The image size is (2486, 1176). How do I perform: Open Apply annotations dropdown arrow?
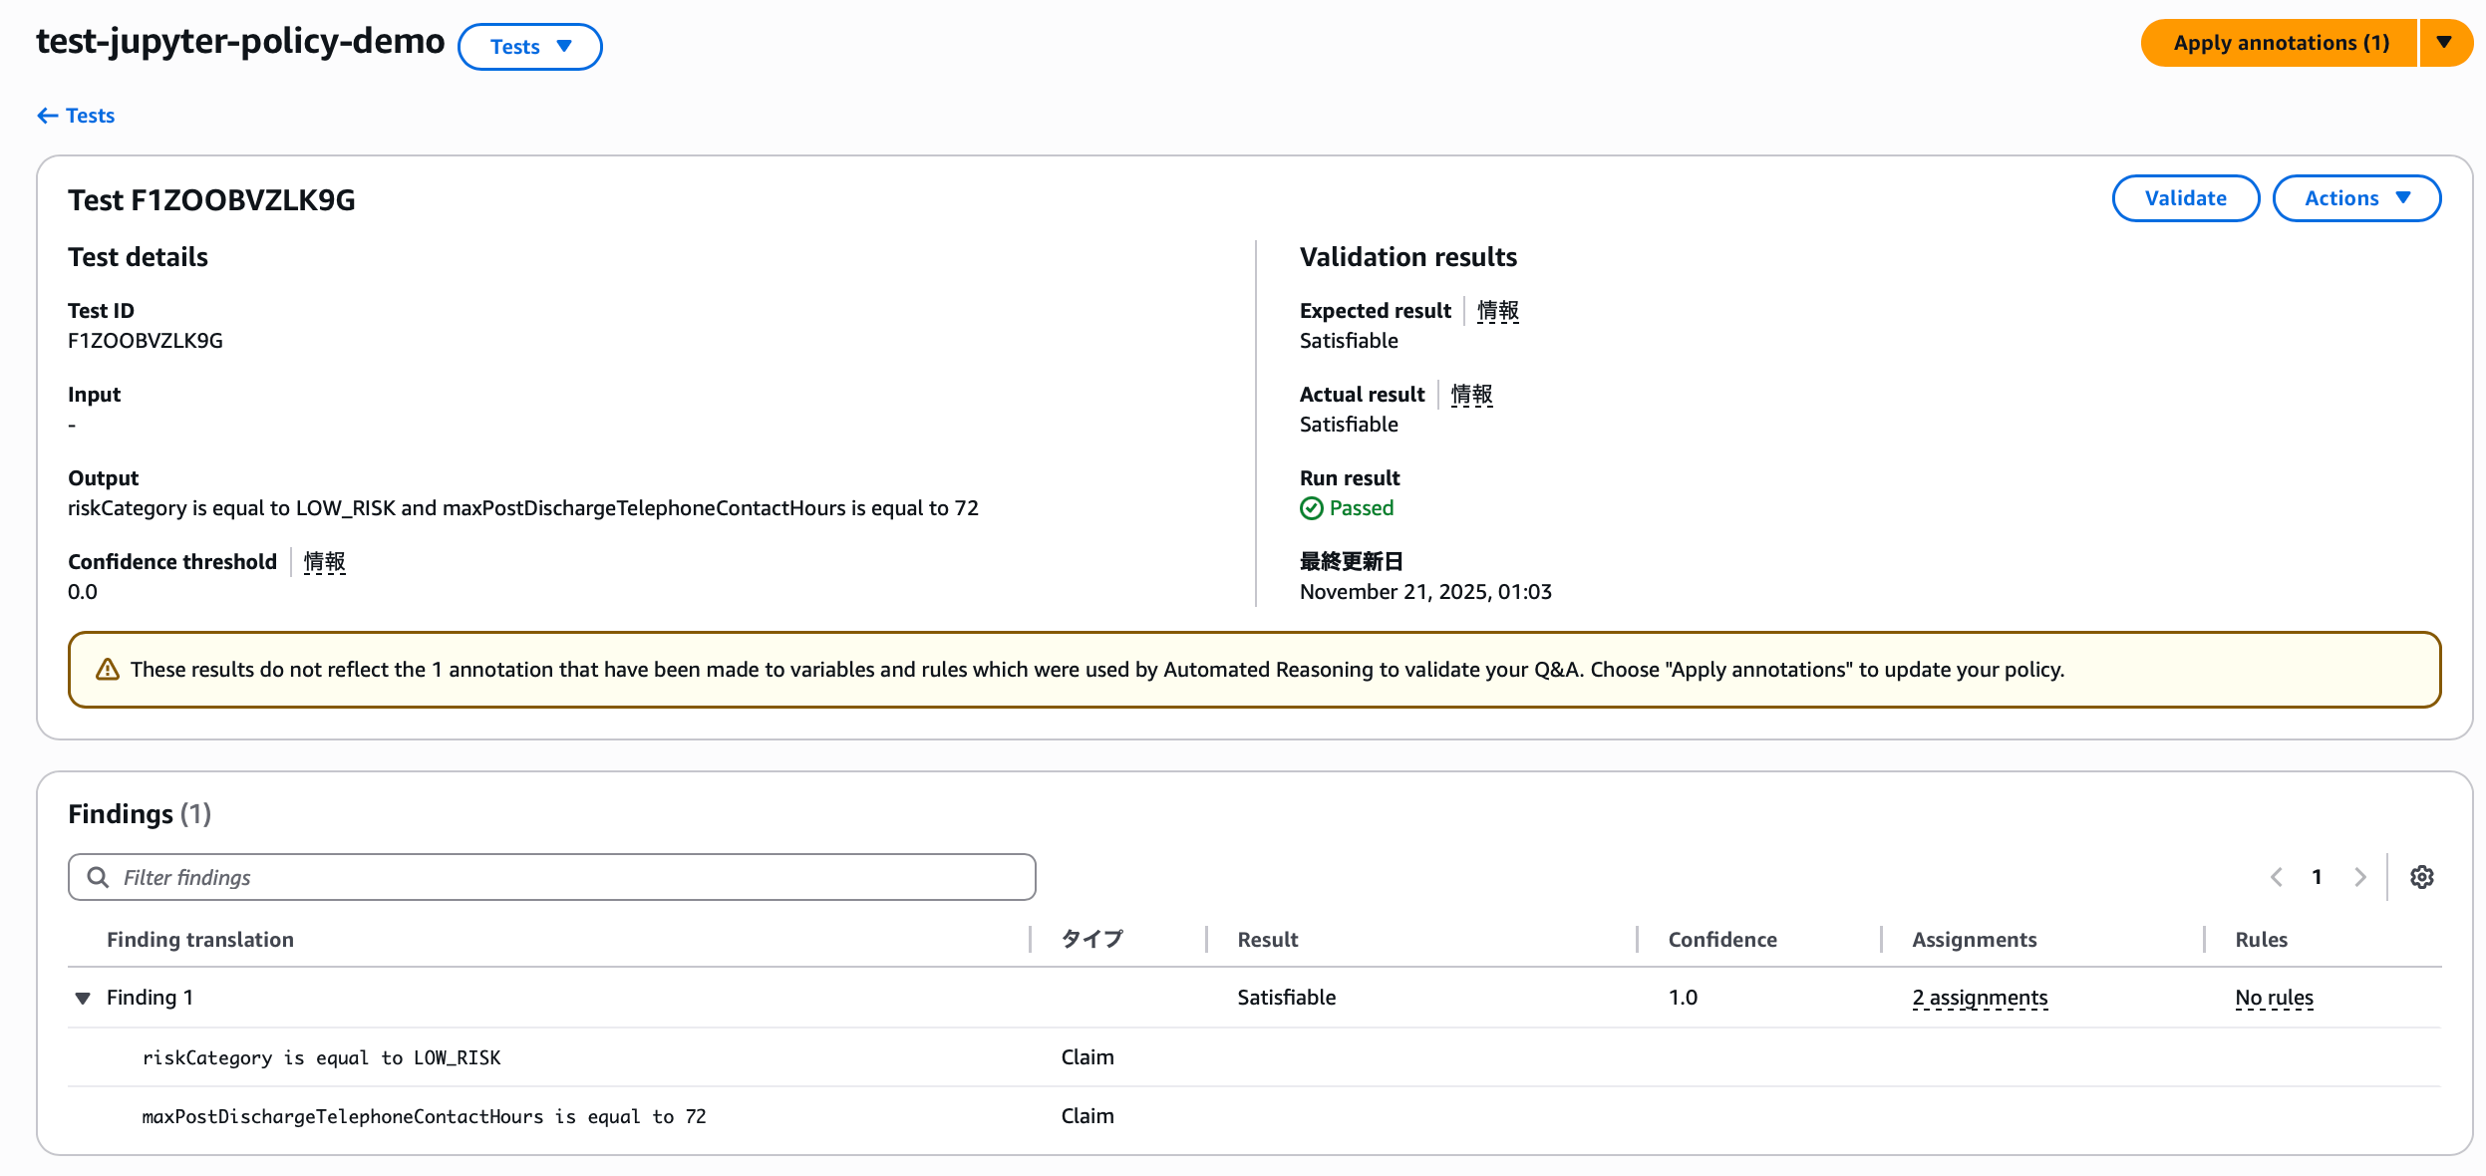pyautogui.click(x=2444, y=43)
